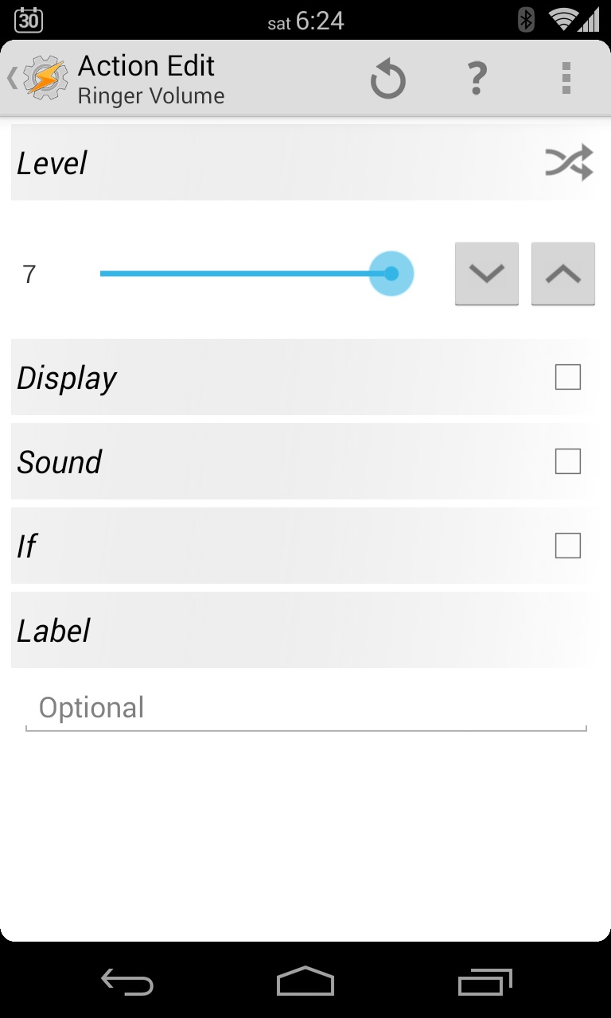
Task: Tap the Android home navigation button
Action: (305, 981)
